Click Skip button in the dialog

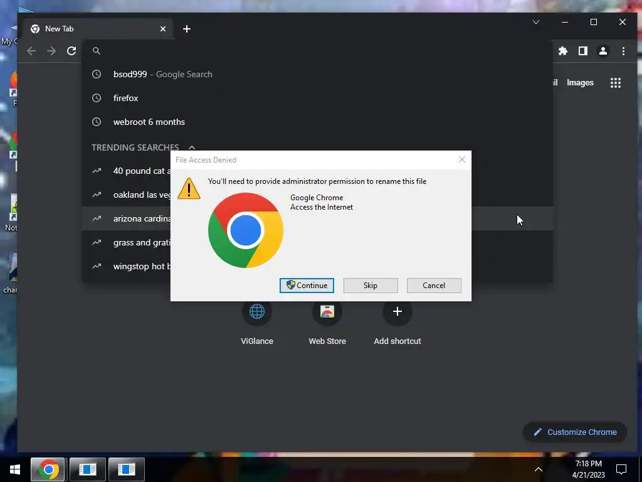371,286
